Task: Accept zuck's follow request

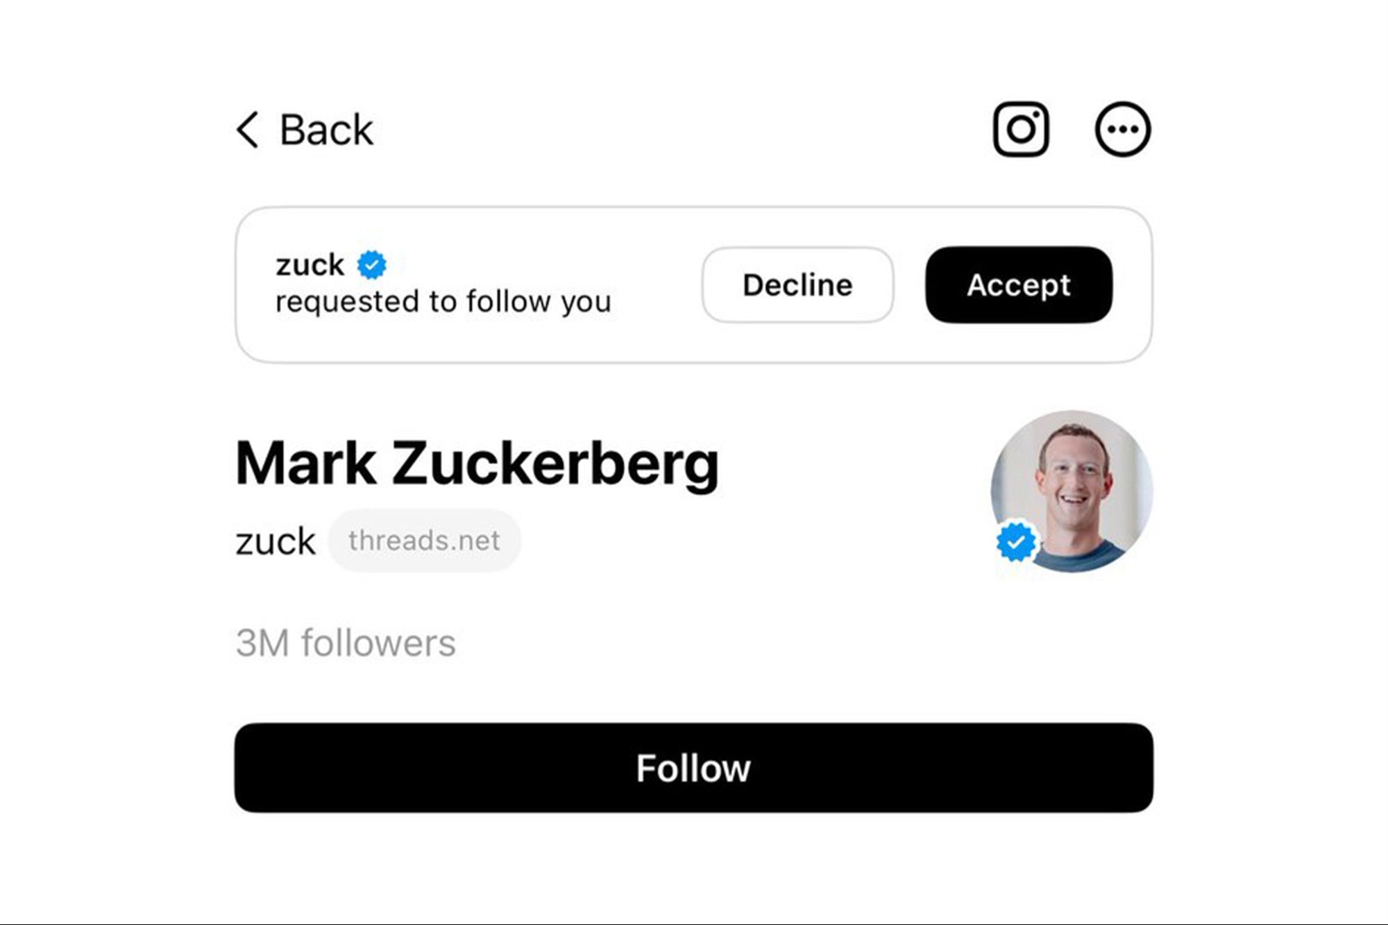Action: (1019, 285)
